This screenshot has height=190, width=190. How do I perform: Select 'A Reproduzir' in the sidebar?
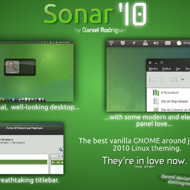point(170,93)
